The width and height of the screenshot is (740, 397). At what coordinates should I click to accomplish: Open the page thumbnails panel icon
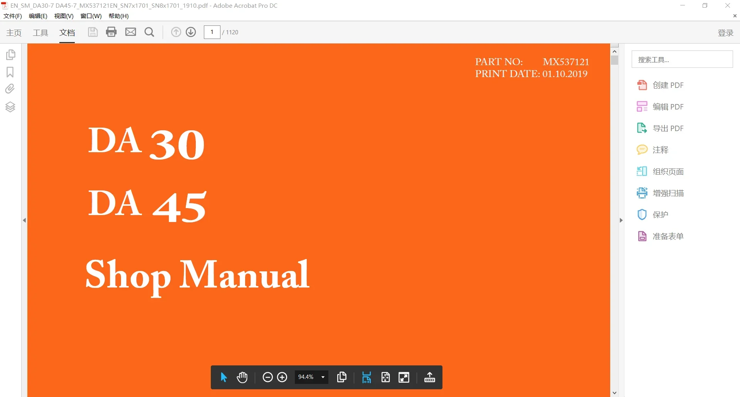pyautogui.click(x=10, y=55)
